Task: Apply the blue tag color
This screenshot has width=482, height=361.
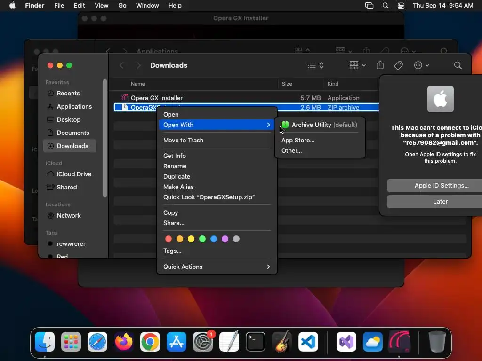Action: click(x=214, y=239)
